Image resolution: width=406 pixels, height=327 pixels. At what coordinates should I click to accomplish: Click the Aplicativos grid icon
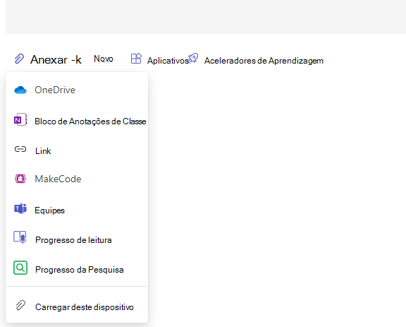[x=136, y=59]
